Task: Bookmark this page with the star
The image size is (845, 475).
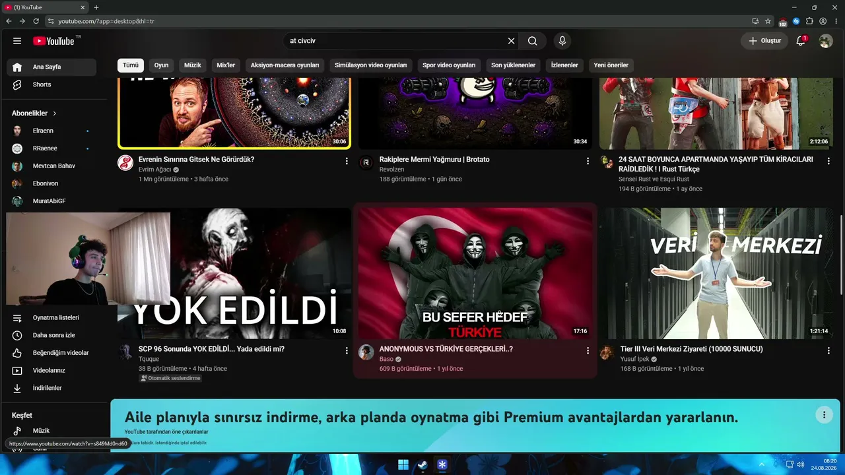Action: pos(768,21)
